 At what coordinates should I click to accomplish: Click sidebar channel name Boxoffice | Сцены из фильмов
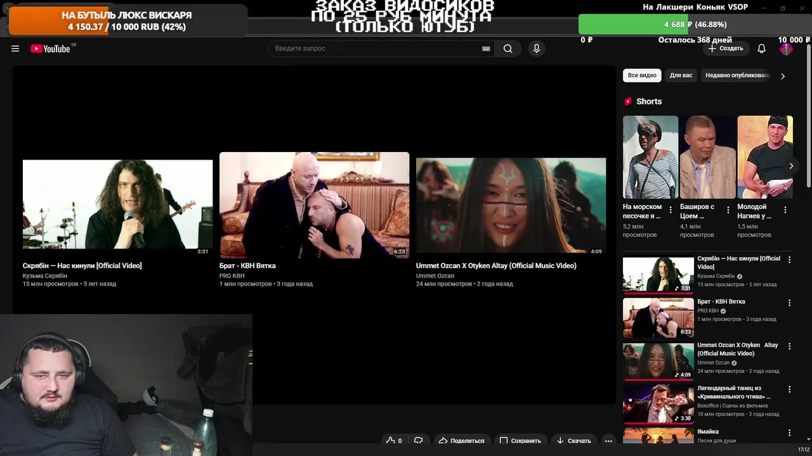click(x=733, y=405)
